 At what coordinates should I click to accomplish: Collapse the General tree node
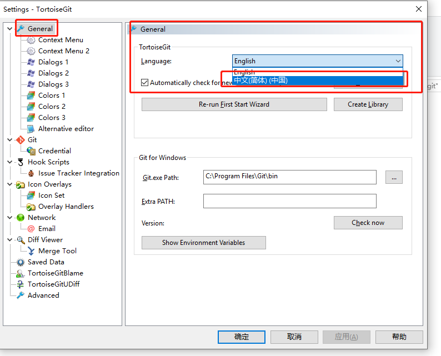(x=9, y=29)
